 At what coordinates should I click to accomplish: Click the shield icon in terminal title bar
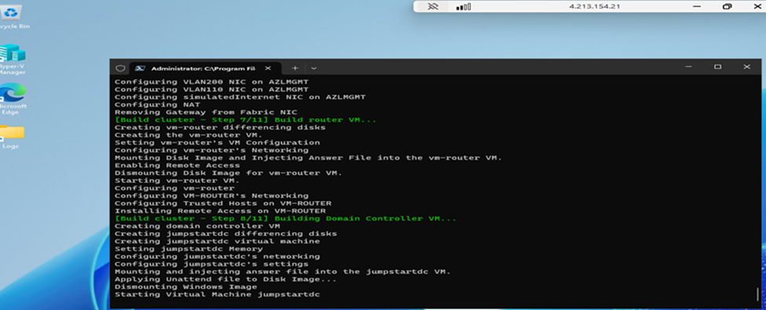[x=120, y=68]
